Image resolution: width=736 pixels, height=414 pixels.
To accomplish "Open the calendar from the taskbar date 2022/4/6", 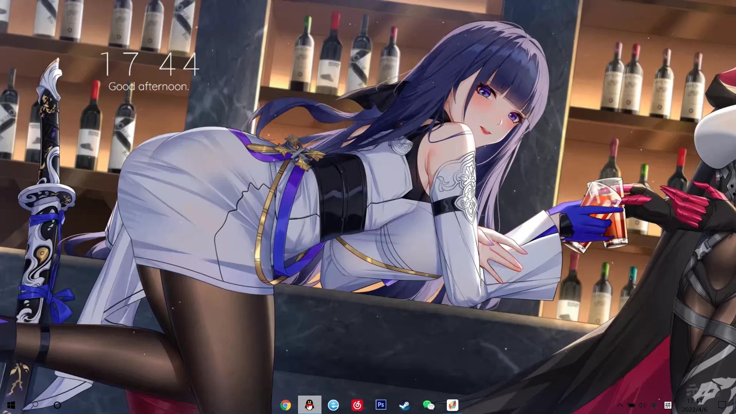I will (694, 409).
